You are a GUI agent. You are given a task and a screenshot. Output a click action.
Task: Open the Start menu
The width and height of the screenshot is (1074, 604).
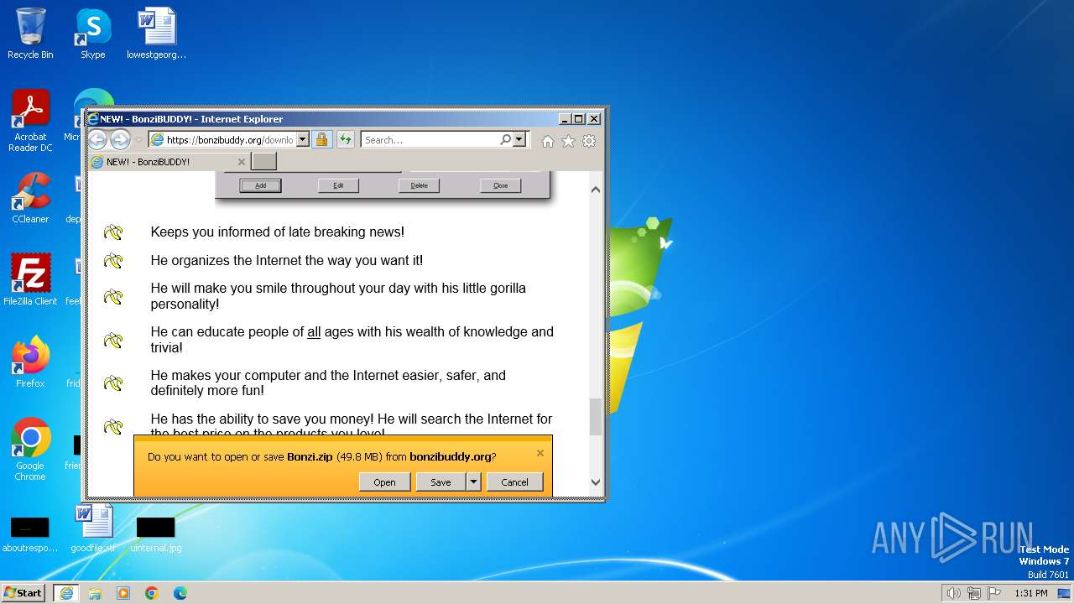point(23,593)
